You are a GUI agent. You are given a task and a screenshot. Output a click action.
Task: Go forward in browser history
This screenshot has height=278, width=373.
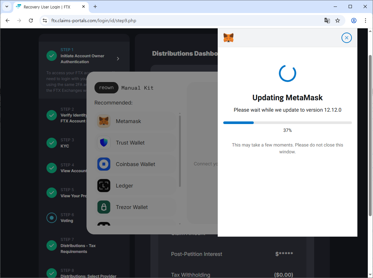(19, 21)
